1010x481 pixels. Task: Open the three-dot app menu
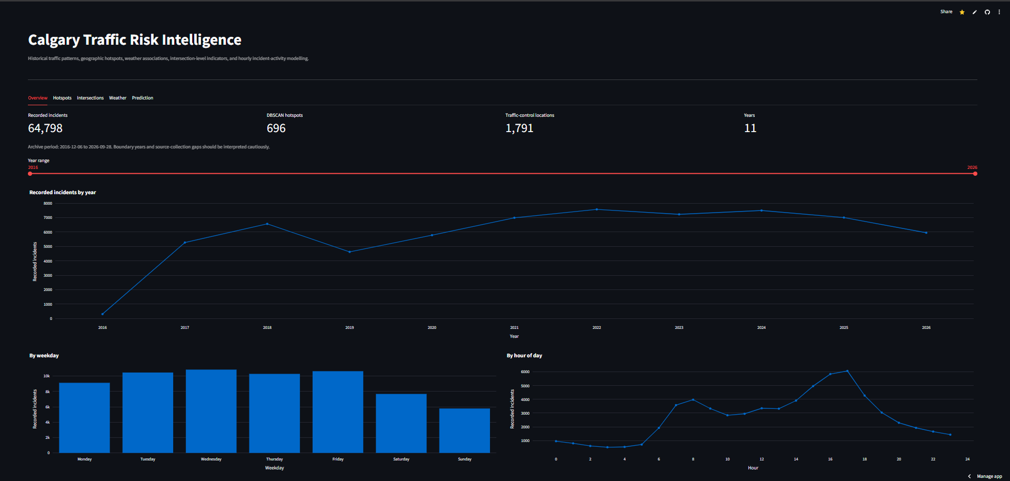pyautogui.click(x=999, y=12)
